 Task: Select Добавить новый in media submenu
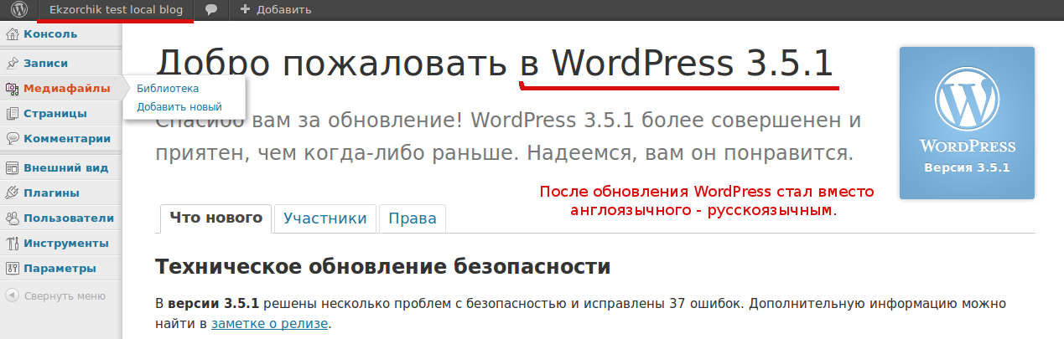(179, 107)
